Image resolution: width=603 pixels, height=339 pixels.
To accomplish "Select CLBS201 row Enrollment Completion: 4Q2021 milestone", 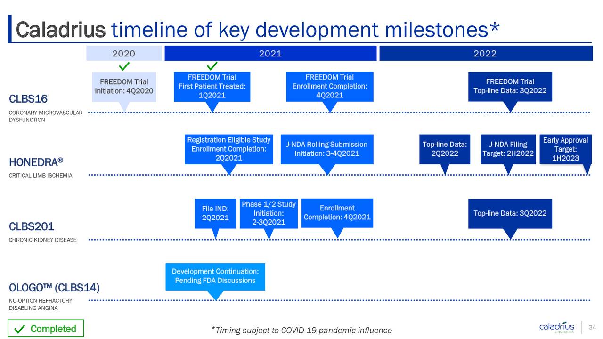I will [337, 213].
